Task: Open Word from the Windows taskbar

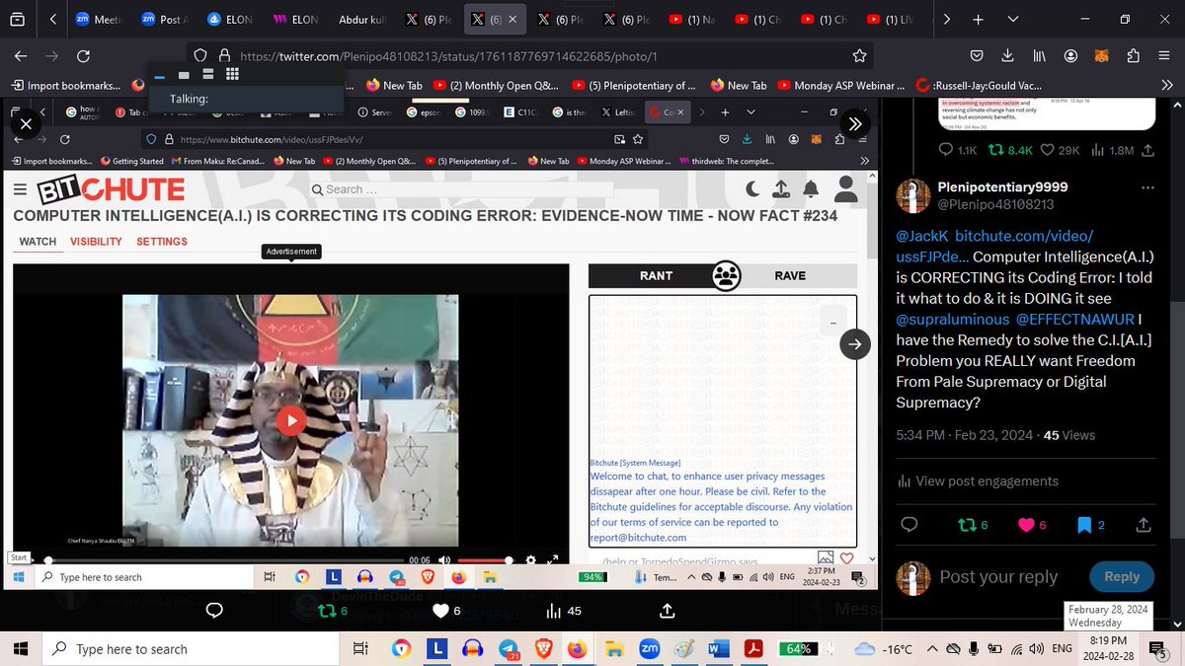Action: click(x=720, y=648)
